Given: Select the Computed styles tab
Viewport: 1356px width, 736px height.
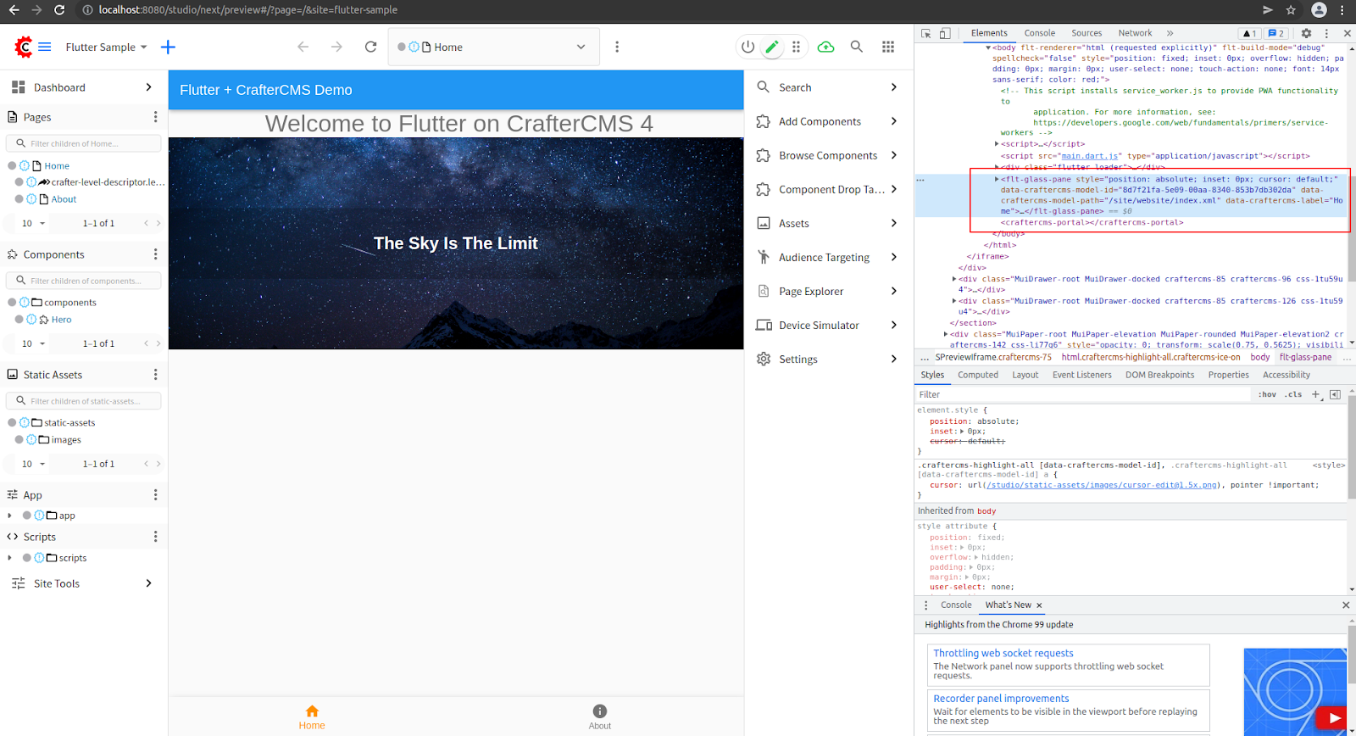Looking at the screenshot, I should click(x=977, y=375).
